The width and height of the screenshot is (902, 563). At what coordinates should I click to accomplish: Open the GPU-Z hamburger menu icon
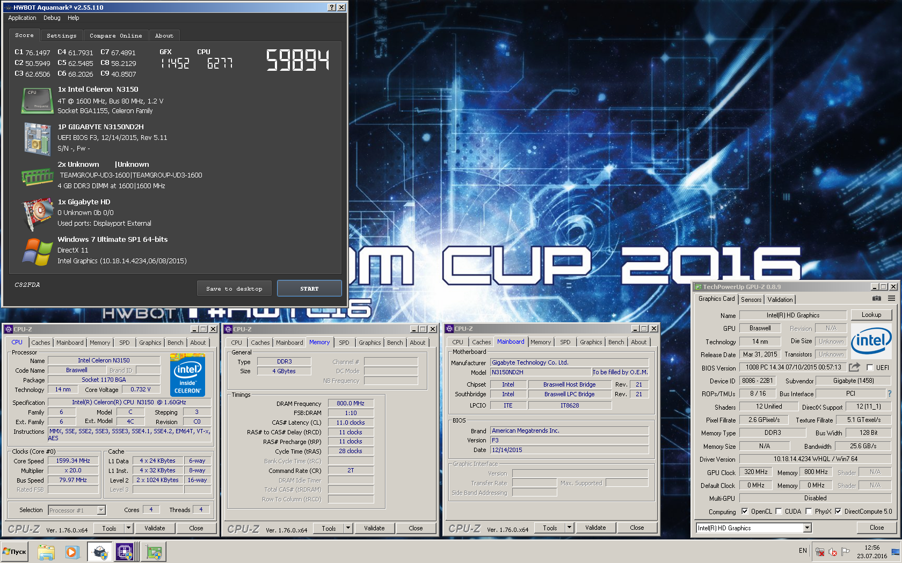point(891,299)
